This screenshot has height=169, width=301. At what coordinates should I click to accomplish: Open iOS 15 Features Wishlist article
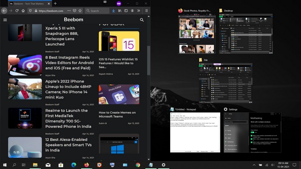[x=118, y=63]
